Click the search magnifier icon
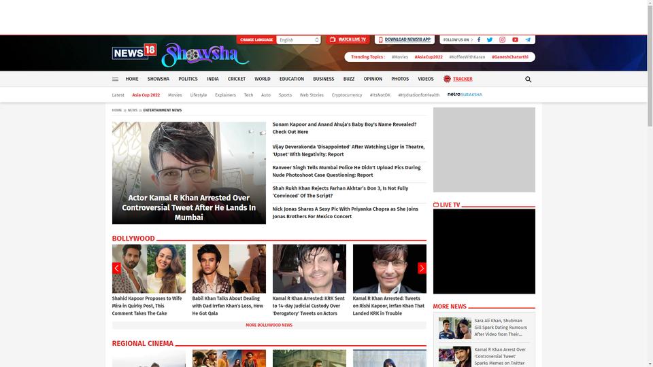Screen dimensions: 653x367 click(528, 79)
